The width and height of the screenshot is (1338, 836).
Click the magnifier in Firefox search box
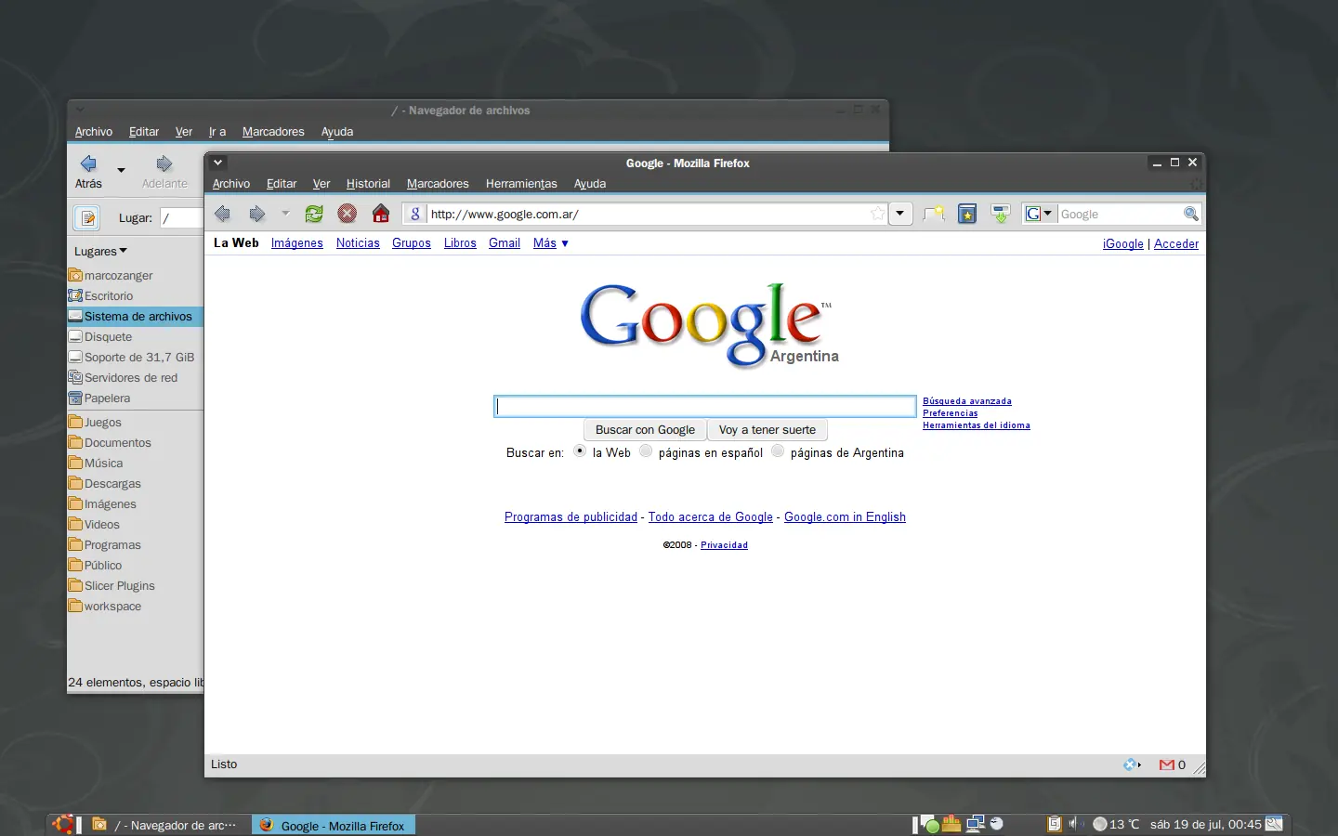pos(1191,214)
